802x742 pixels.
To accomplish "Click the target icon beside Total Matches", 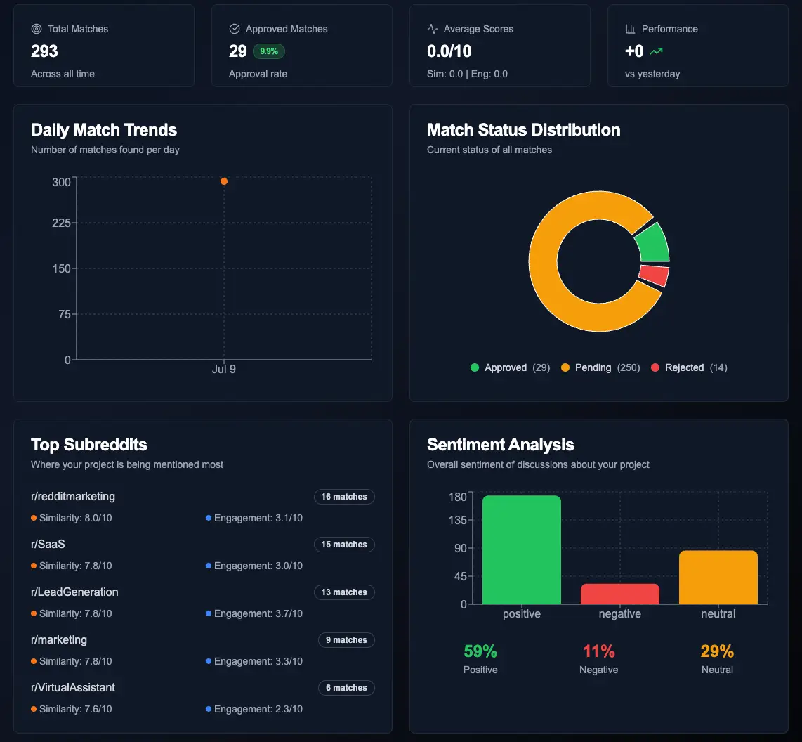I will (37, 29).
